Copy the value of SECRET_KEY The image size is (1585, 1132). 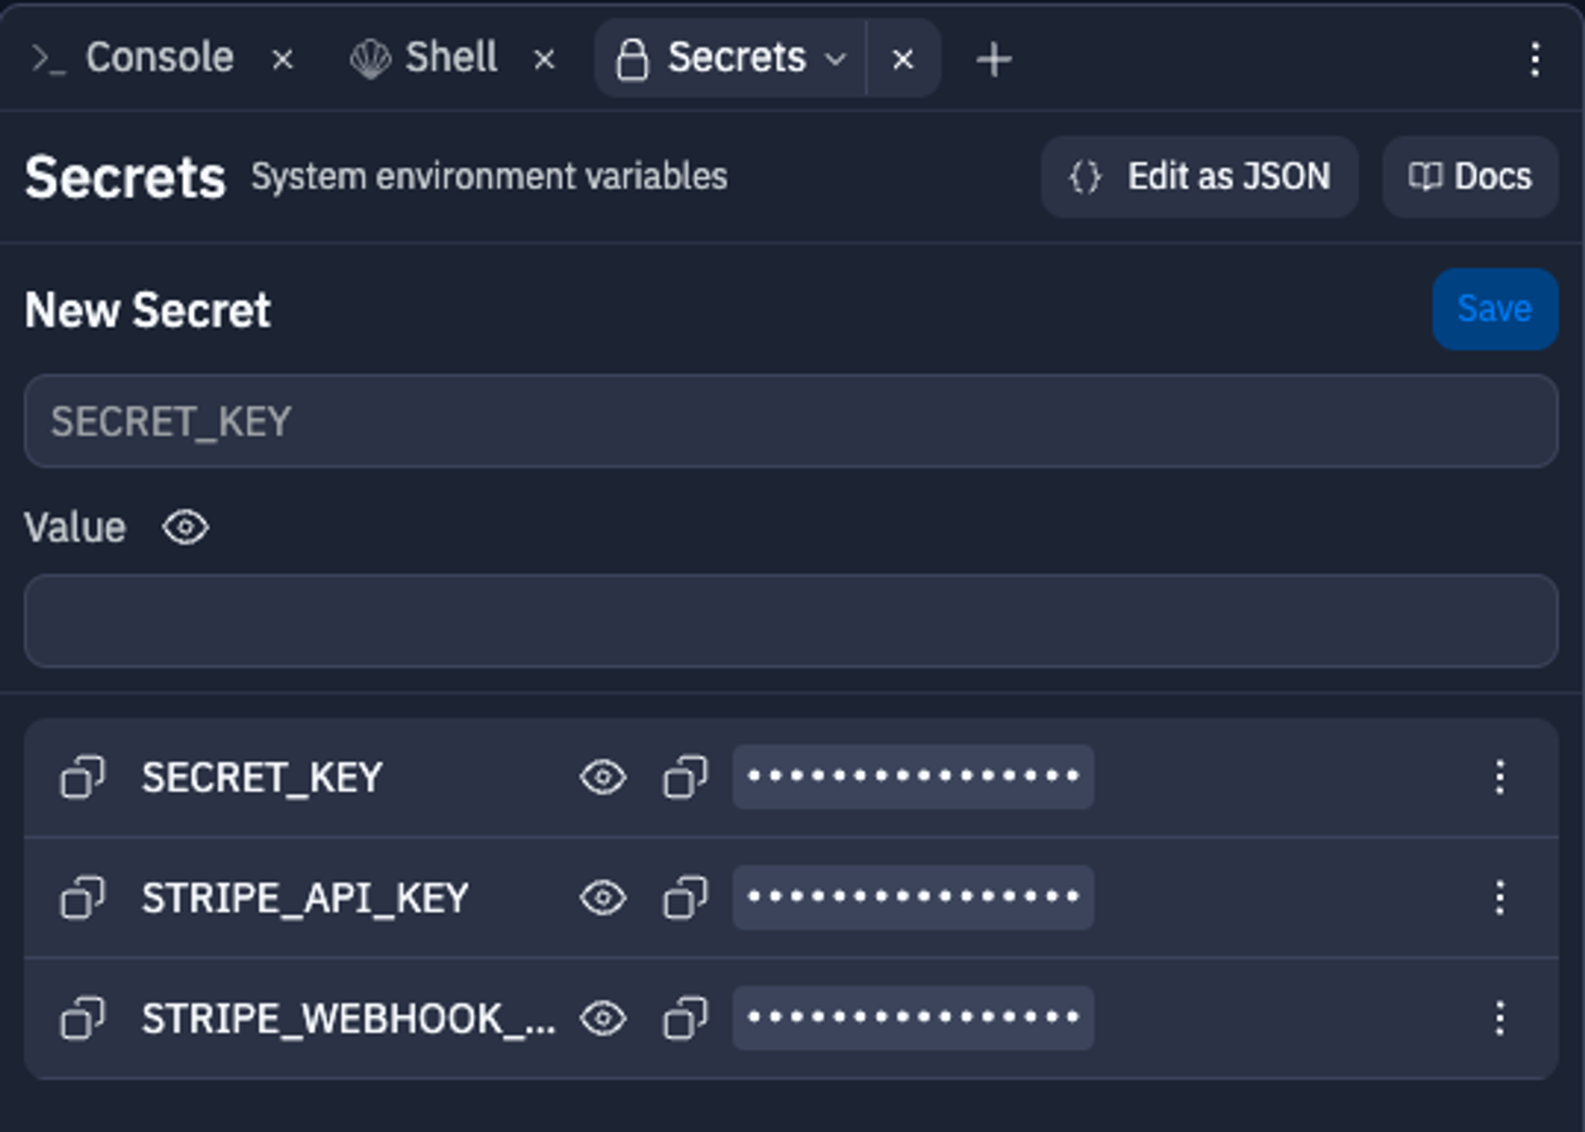pos(684,776)
